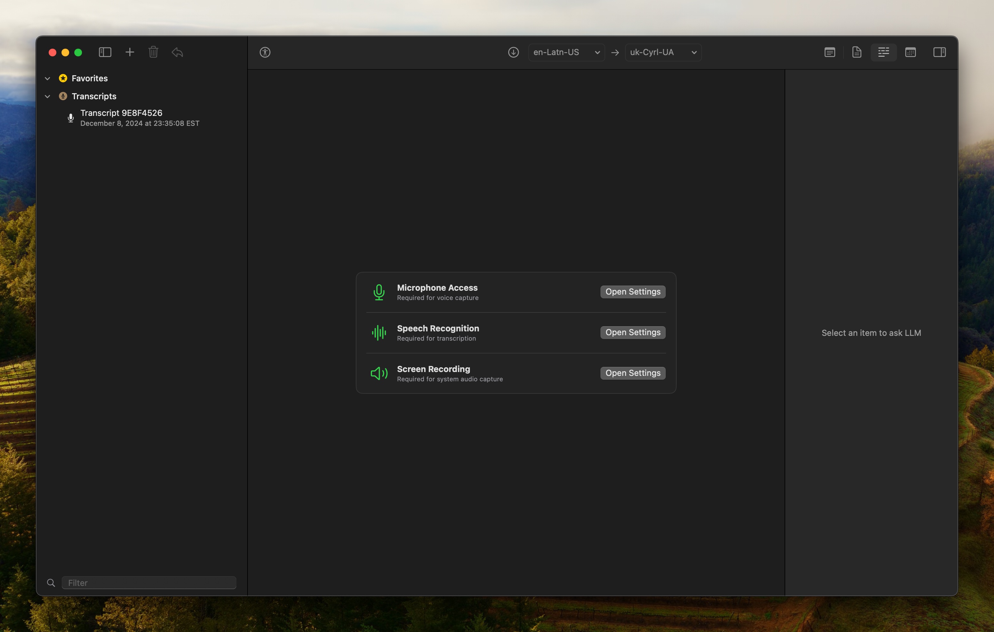The height and width of the screenshot is (632, 994).
Task: Collapse the Transcripts section chevron
Action: pyautogui.click(x=47, y=97)
